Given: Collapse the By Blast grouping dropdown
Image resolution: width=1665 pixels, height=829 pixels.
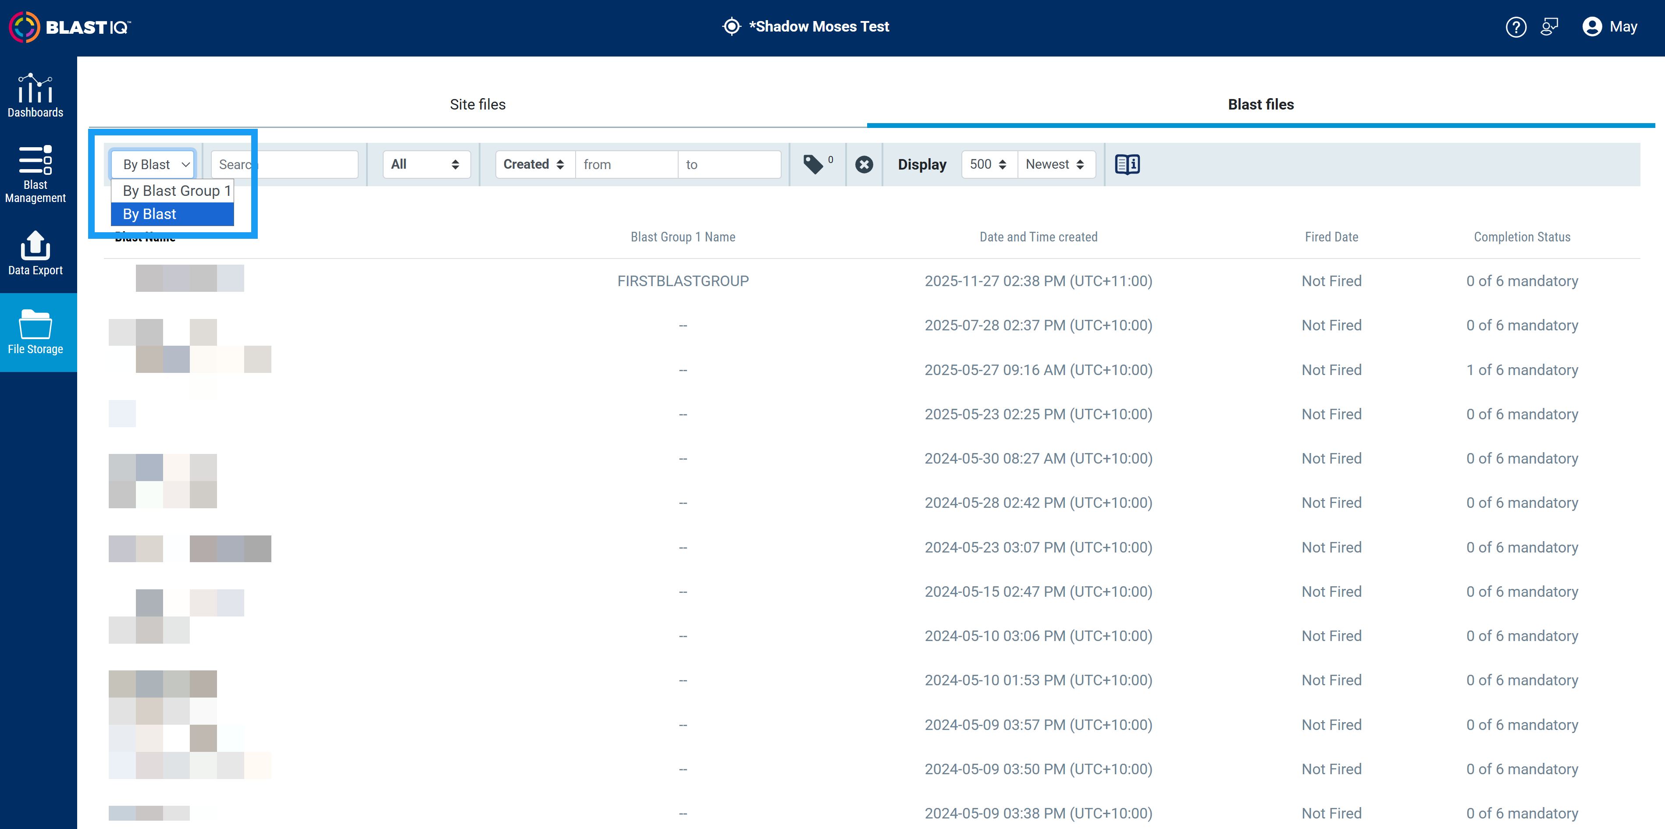Looking at the screenshot, I should tap(153, 164).
